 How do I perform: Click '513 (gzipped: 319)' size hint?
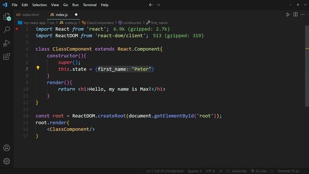(x=178, y=36)
